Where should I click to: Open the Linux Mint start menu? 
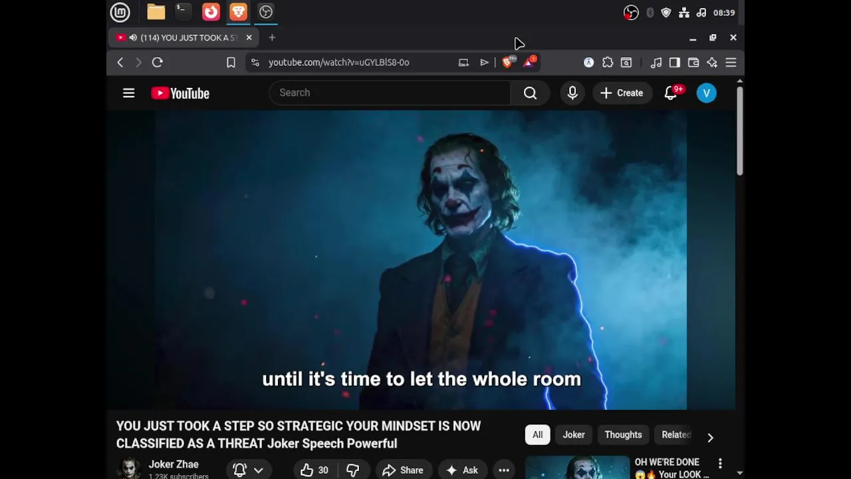(x=120, y=12)
